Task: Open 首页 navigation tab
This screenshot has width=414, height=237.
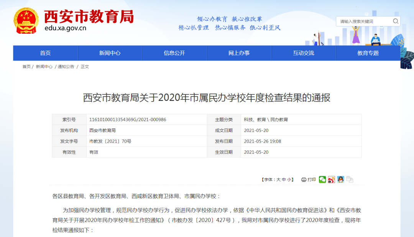Action: tap(45, 53)
